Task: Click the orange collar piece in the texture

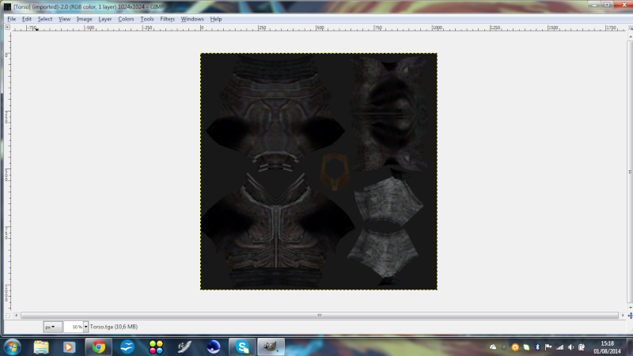Action: (x=334, y=172)
